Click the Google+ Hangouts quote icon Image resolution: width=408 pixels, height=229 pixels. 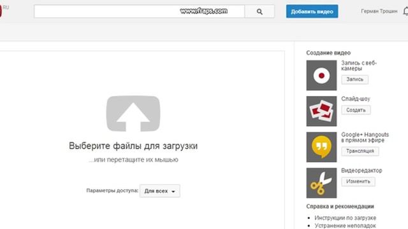(x=321, y=147)
